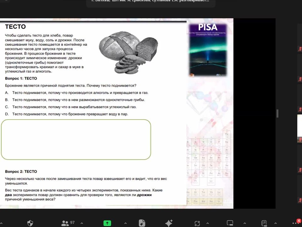This screenshot has width=302, height=227.
Task: Expand the arrow next to Participants
Action: pos(82,223)
